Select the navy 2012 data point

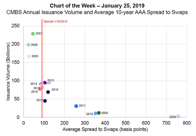45,101
